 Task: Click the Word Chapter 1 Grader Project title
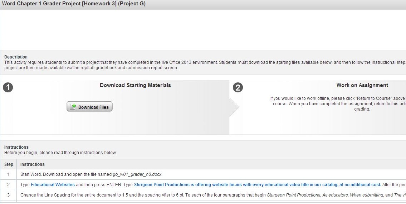(74, 4)
